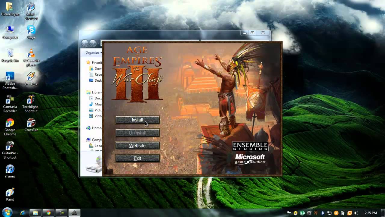Viewport: 385px width, 217px height.
Task: Select Desktop in Explorer Favorites list
Action: coord(96,80)
